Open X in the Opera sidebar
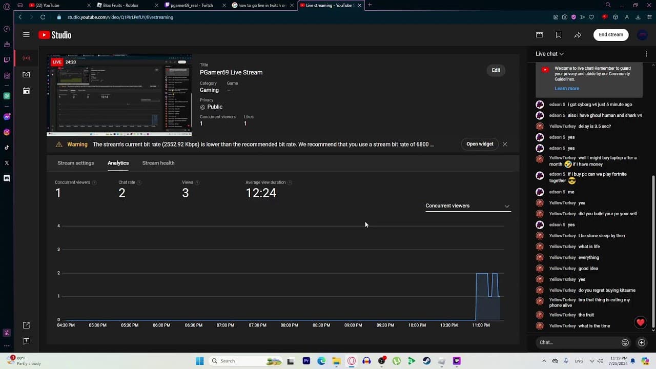This screenshot has height=369, width=656. (x=7, y=163)
